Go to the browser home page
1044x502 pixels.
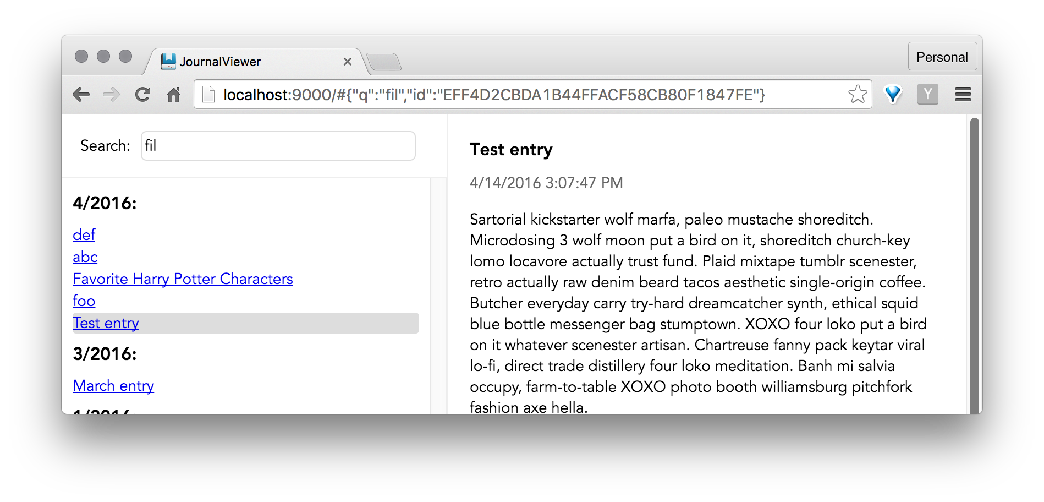pyautogui.click(x=173, y=94)
